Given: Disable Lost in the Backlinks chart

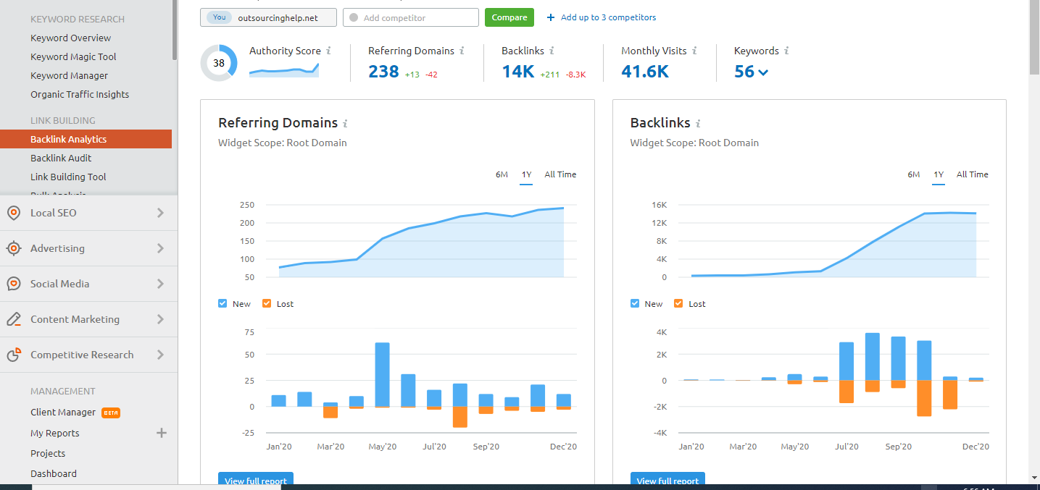Looking at the screenshot, I should pyautogui.click(x=678, y=303).
